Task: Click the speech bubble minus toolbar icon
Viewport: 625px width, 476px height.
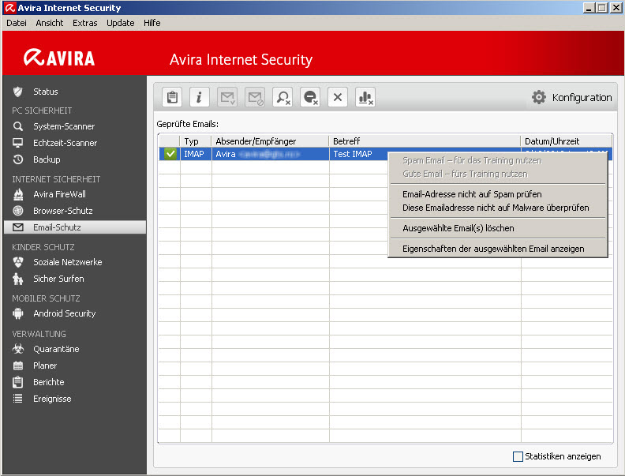Action: 310,97
